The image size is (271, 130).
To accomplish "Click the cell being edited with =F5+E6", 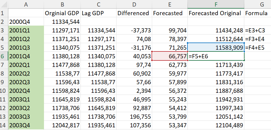I will click(216, 56).
